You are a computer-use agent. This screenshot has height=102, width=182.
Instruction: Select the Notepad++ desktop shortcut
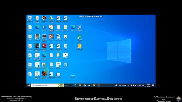tap(44, 65)
